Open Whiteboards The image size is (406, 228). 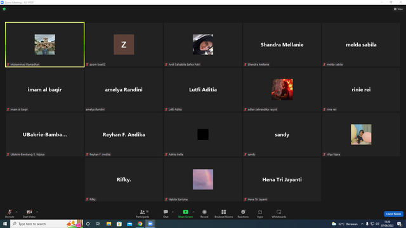pos(279,213)
